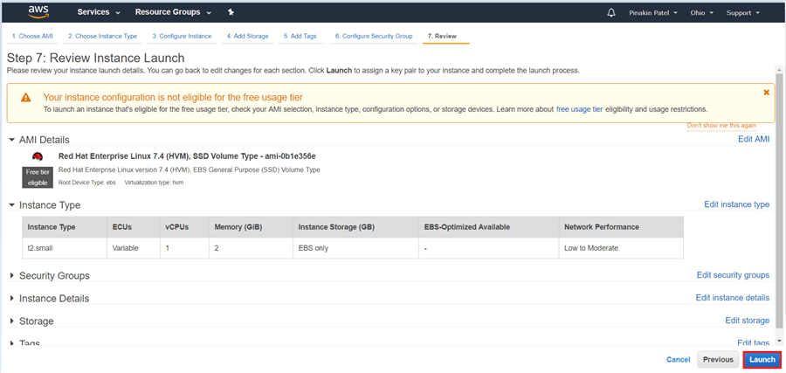786x373 pixels.
Task: Go to 6. Configure Security Group step
Action: coord(374,36)
